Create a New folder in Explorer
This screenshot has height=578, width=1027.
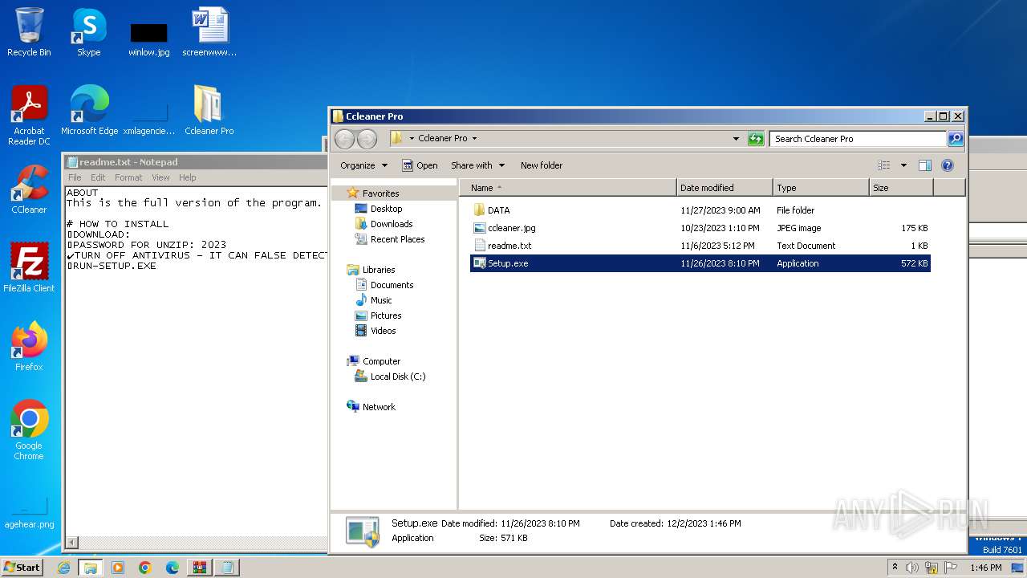(542, 165)
